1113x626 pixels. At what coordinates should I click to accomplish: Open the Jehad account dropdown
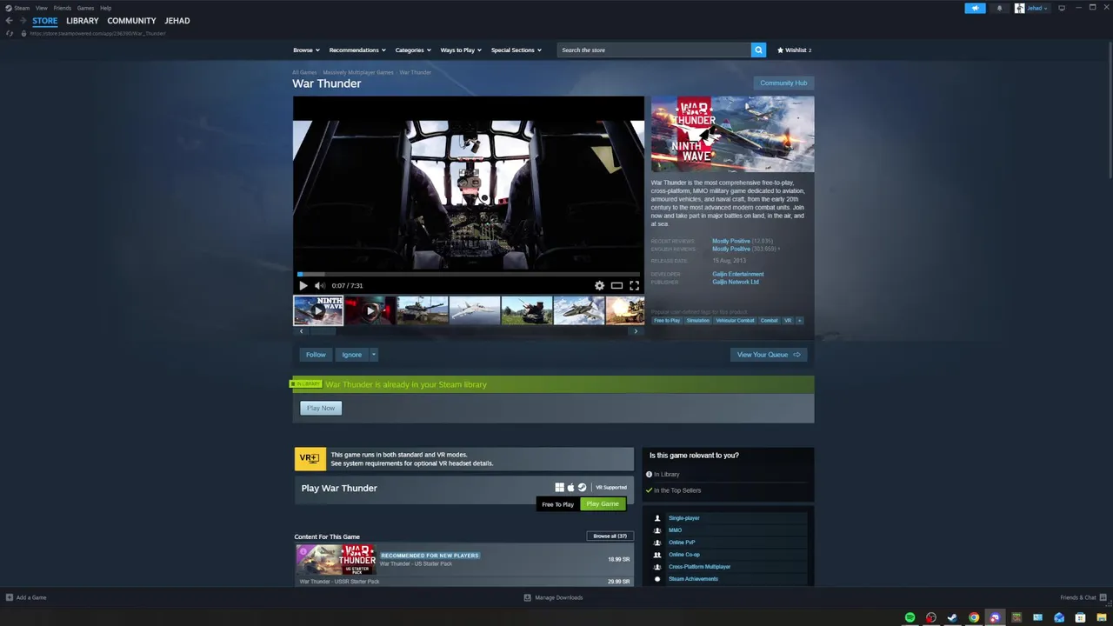coord(1032,8)
